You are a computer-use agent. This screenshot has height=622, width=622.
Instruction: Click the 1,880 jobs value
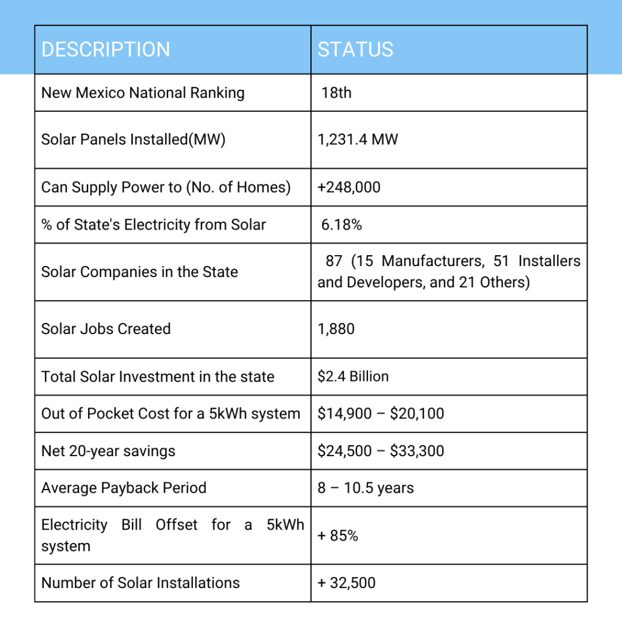(x=336, y=329)
